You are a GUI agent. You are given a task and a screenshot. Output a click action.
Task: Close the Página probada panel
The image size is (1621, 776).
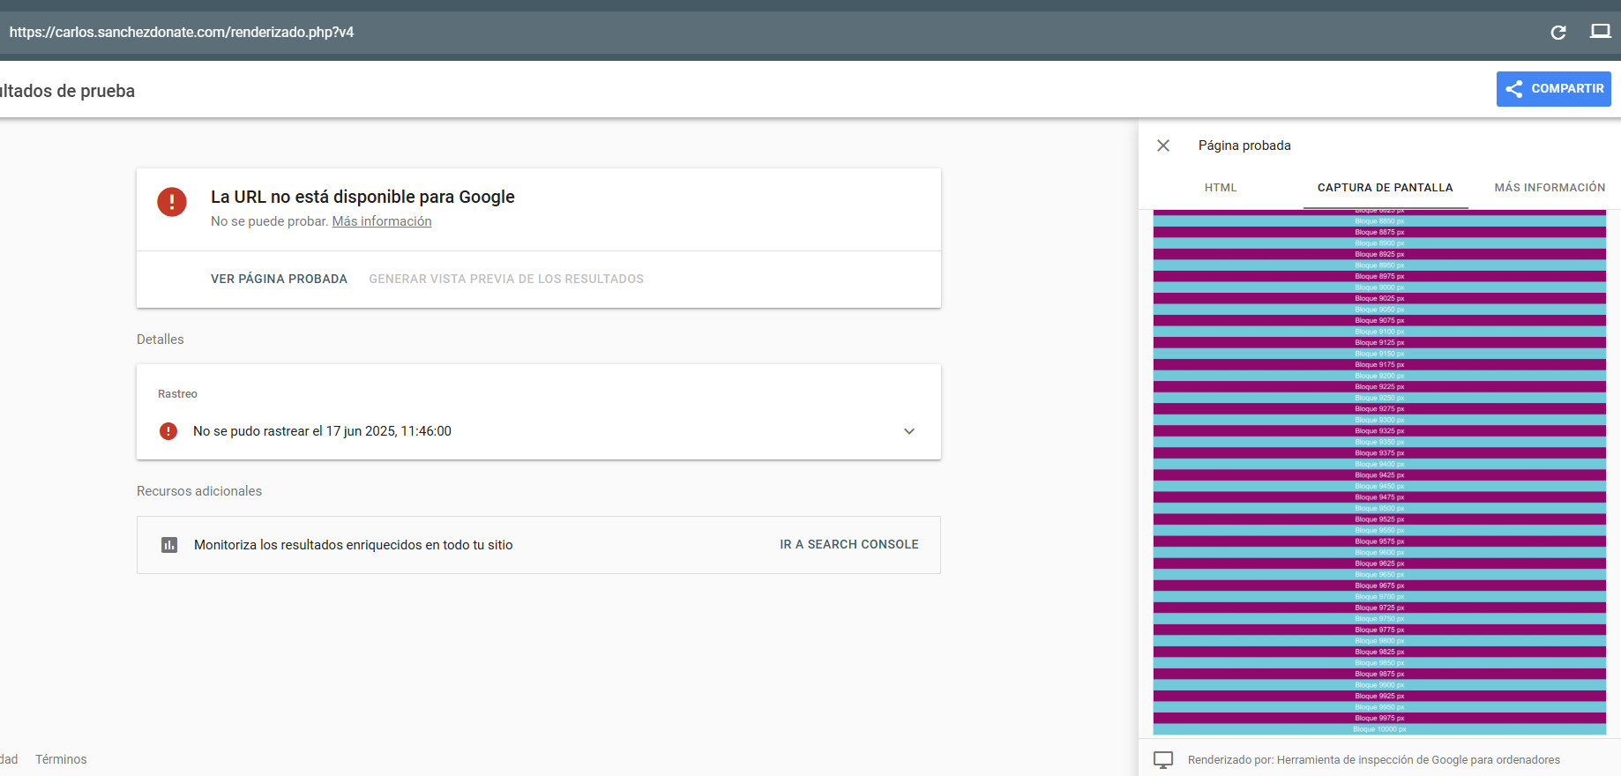point(1163,145)
